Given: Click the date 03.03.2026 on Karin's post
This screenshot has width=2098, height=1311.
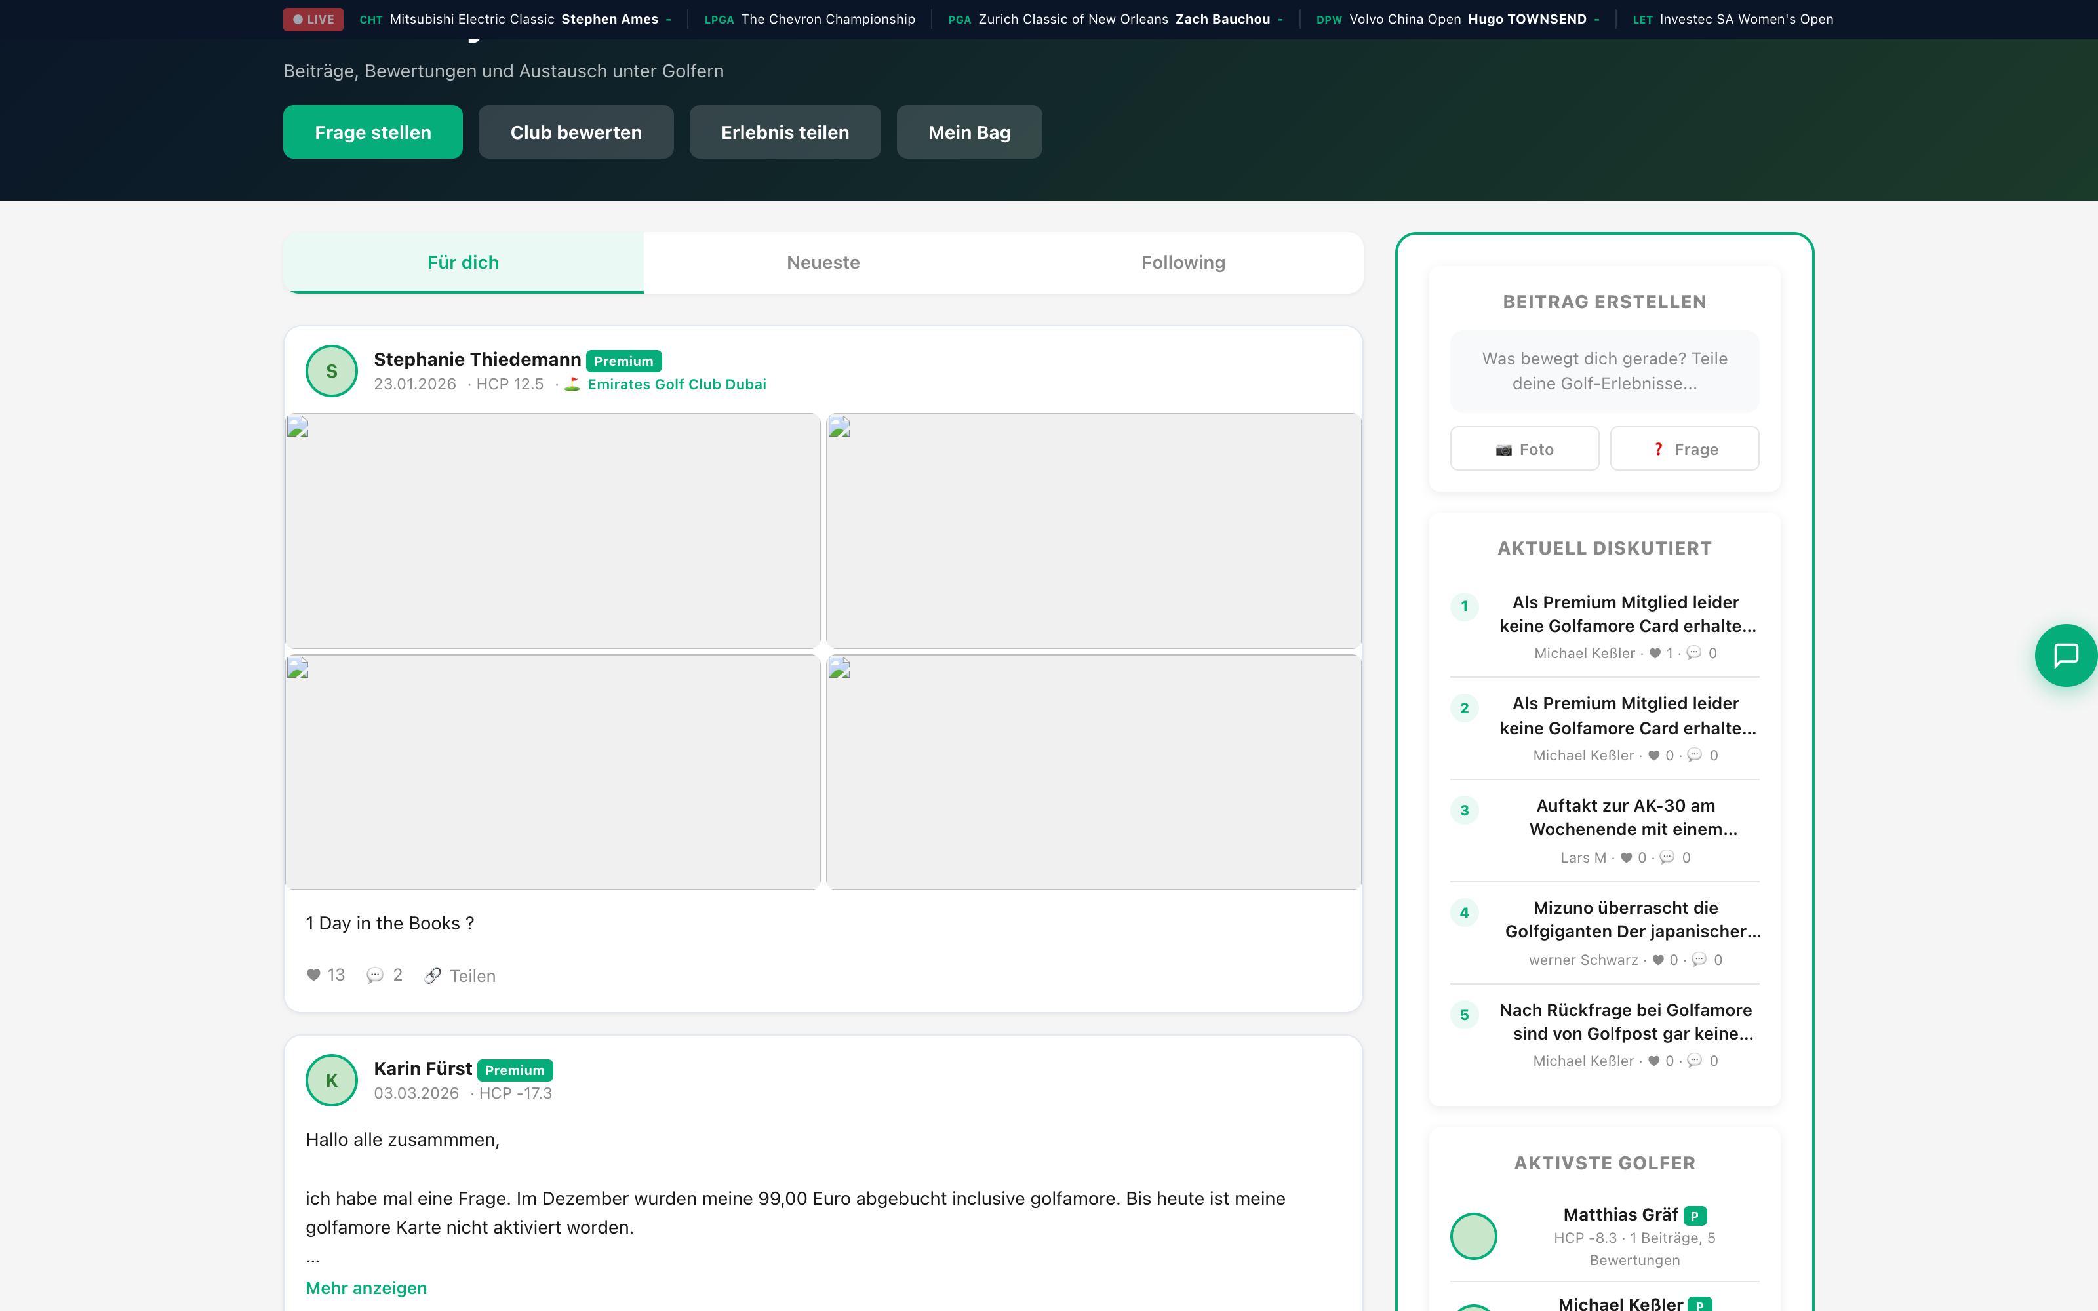Looking at the screenshot, I should [x=416, y=1093].
